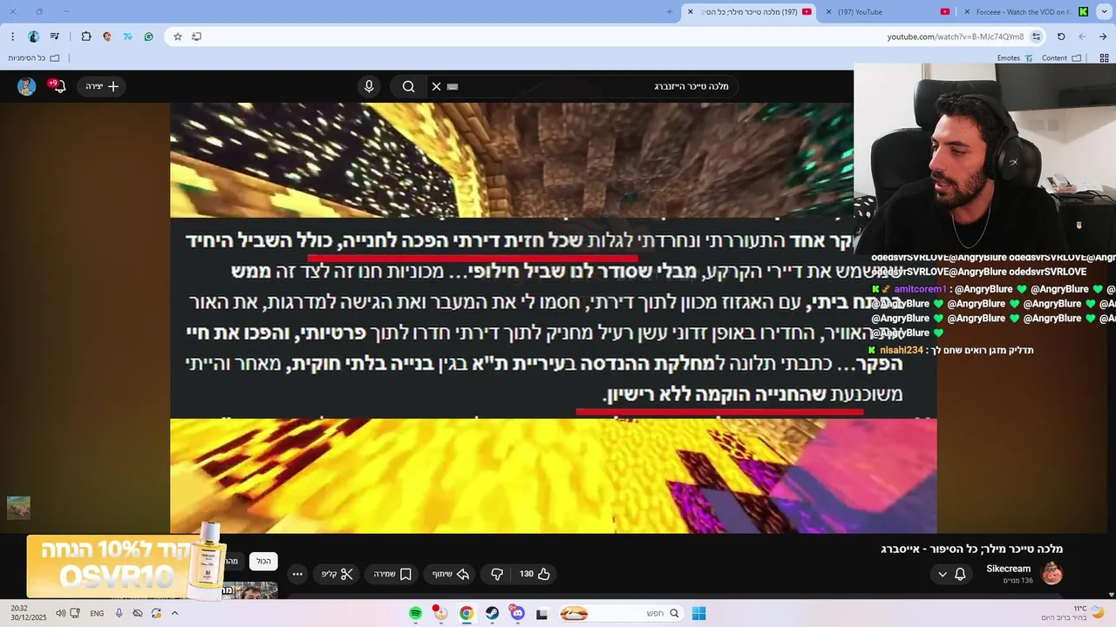Click the קליפ clip button

tap(337, 574)
